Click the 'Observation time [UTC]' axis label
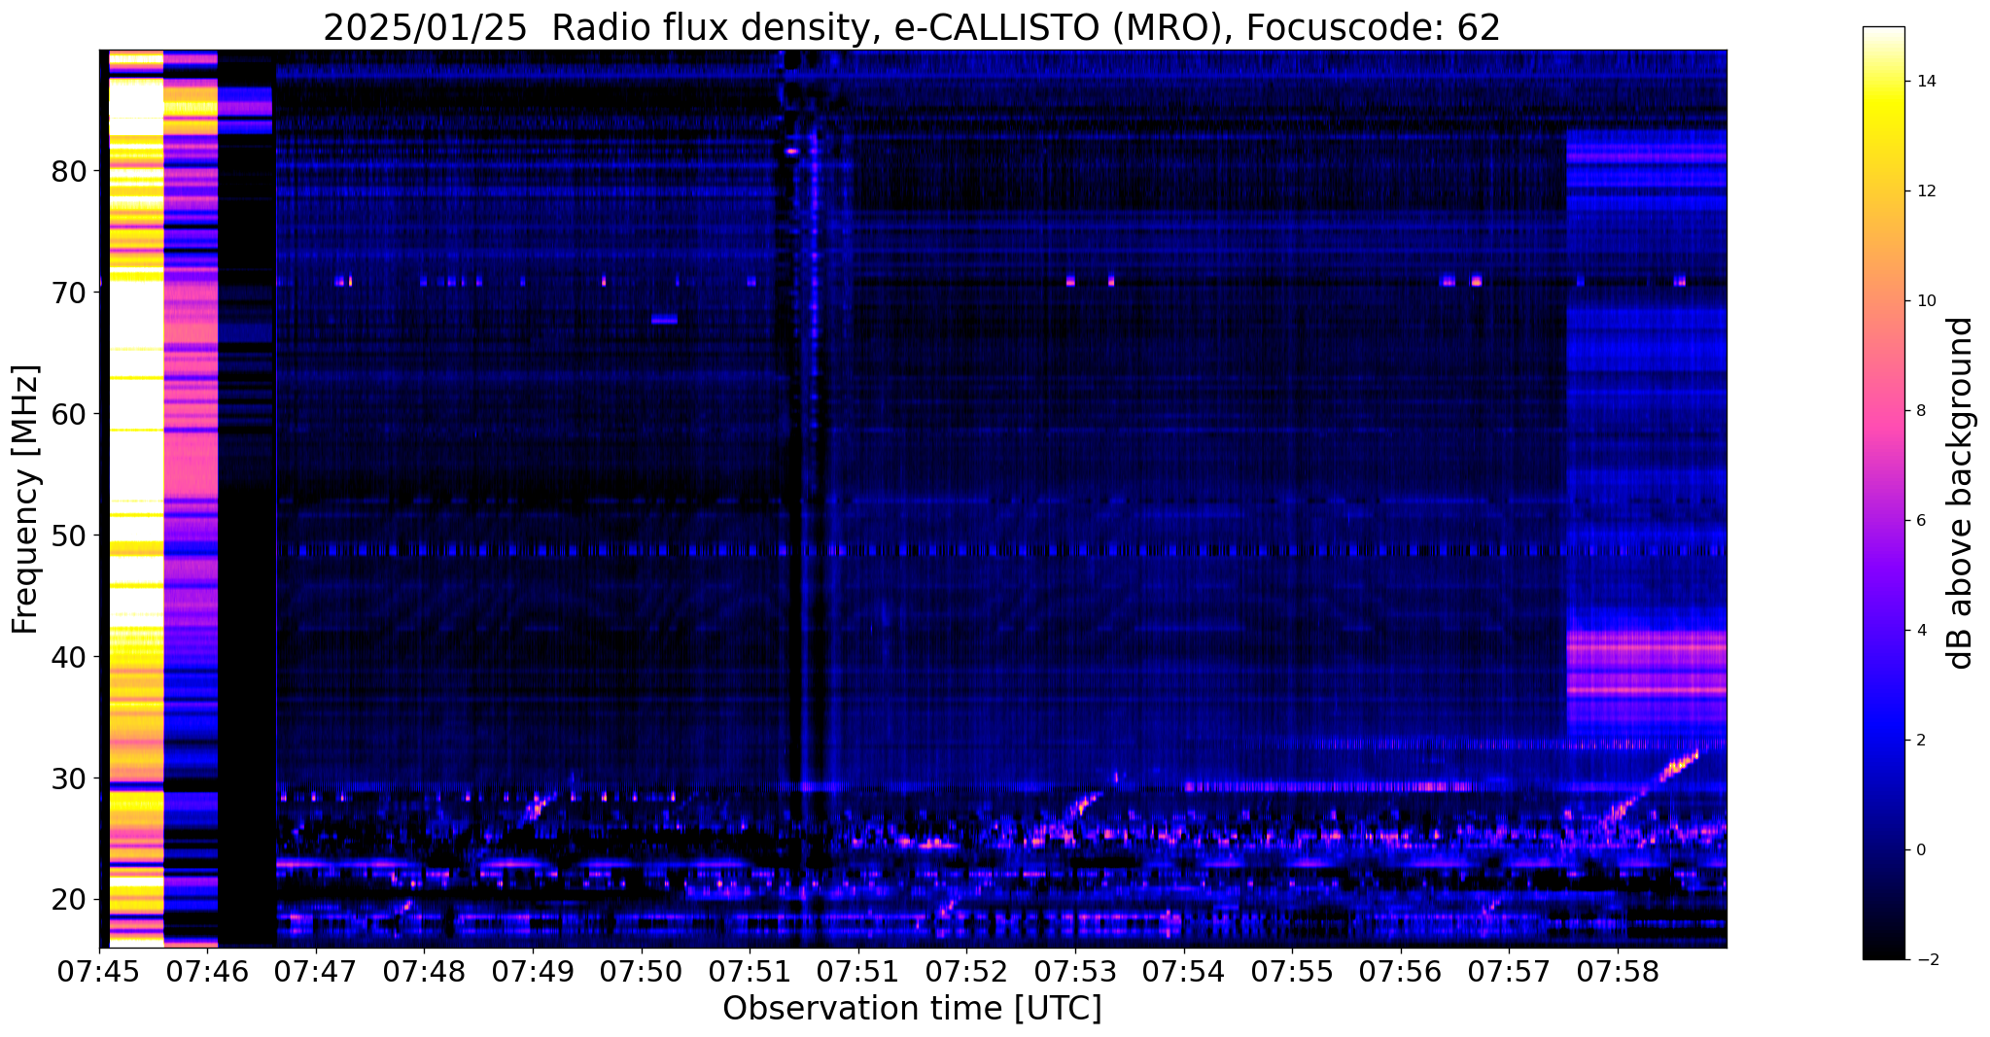The image size is (1990, 1037). tap(912, 1009)
